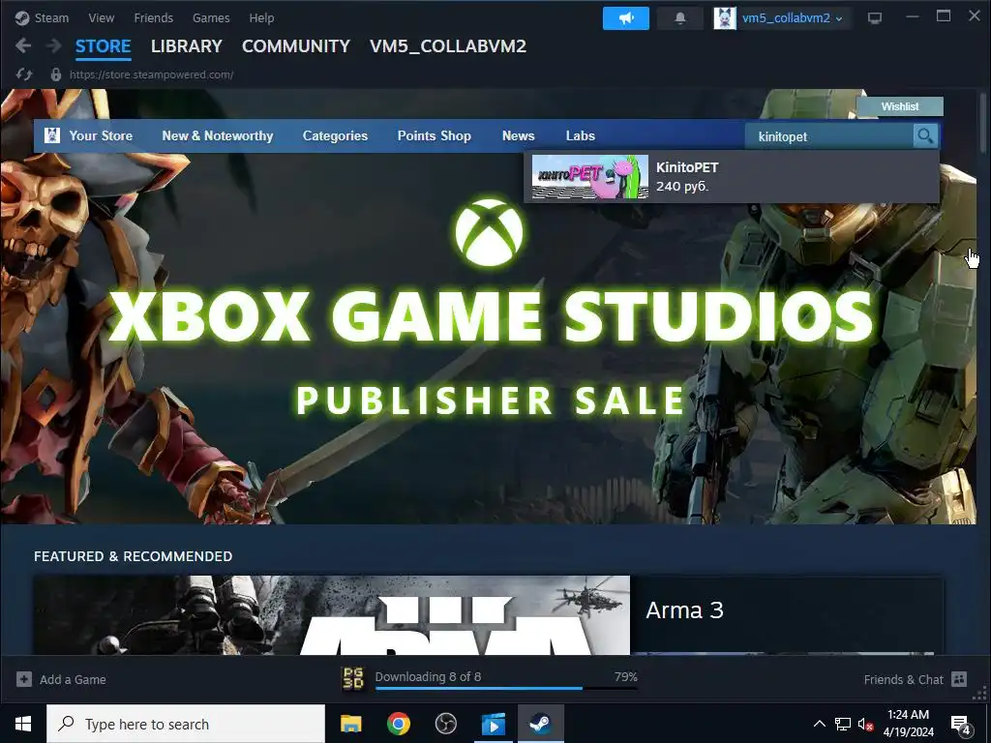The width and height of the screenshot is (991, 743).
Task: Open the Windows notification center icon
Action: pos(961,725)
